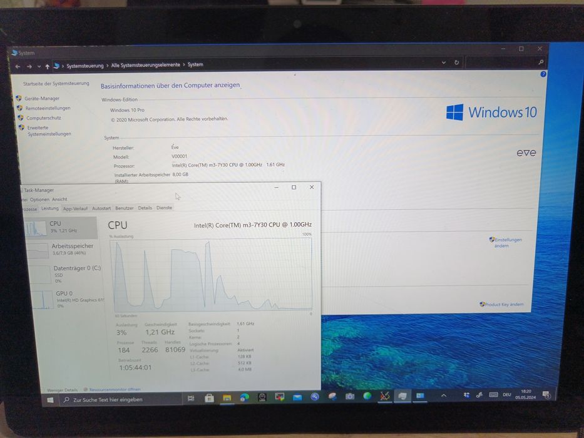Launch Microsoft Edge from the taskbar
584x438 pixels.
point(244,397)
